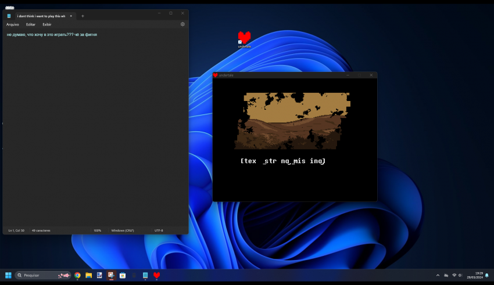Switch to Notepad from the taskbar
The width and height of the screenshot is (494, 285).
tap(145, 275)
